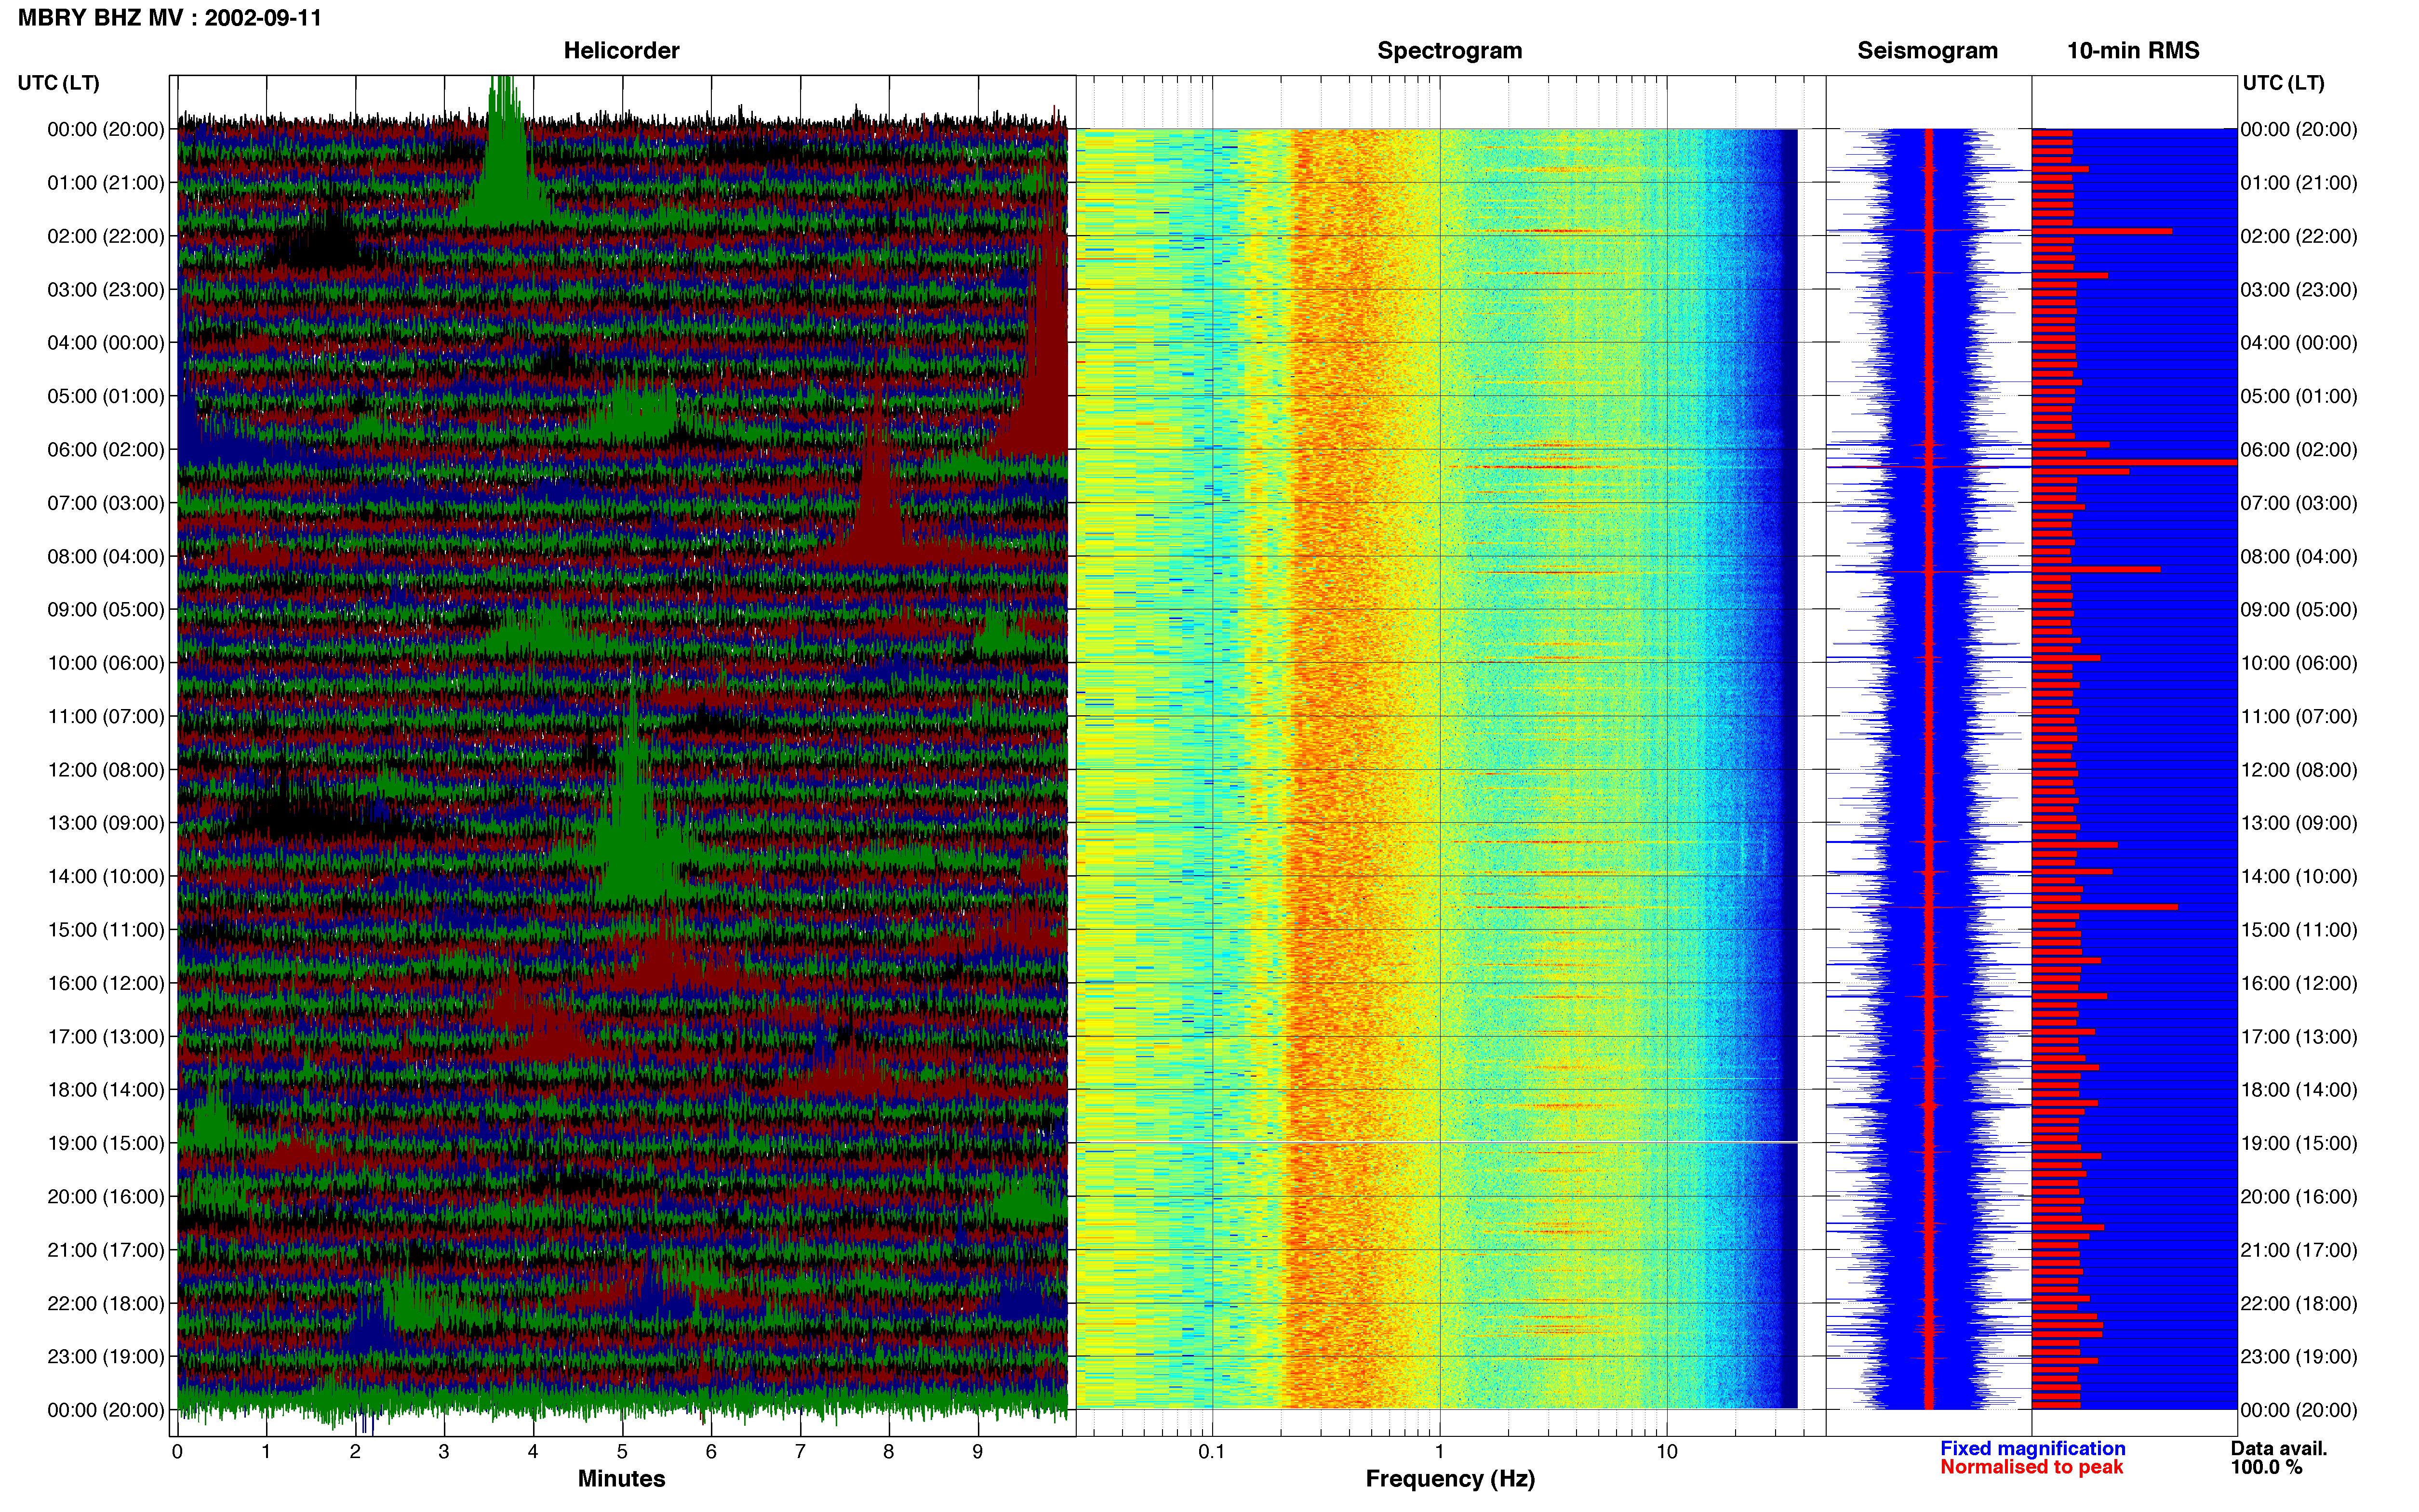Viewport: 2419px width, 1512px height.
Task: Click the Frequency axis tick '0.1'
Action: pyautogui.click(x=1212, y=1452)
